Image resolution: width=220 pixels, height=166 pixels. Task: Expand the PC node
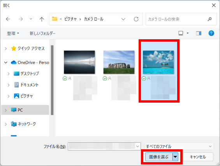[x=5, y=110]
